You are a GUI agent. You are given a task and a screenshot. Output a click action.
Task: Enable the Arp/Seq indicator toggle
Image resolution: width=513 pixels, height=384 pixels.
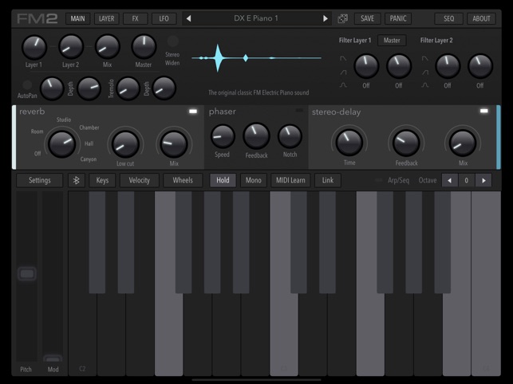tap(378, 180)
